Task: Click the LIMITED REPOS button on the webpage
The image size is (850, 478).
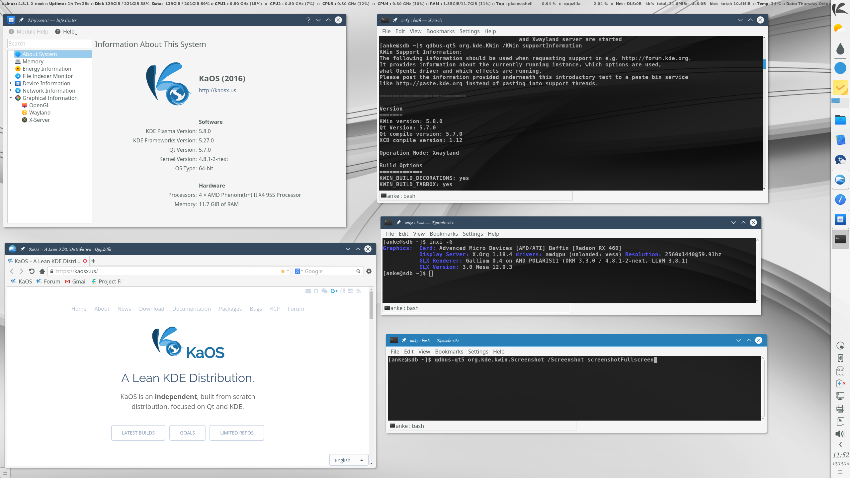Action: click(237, 433)
